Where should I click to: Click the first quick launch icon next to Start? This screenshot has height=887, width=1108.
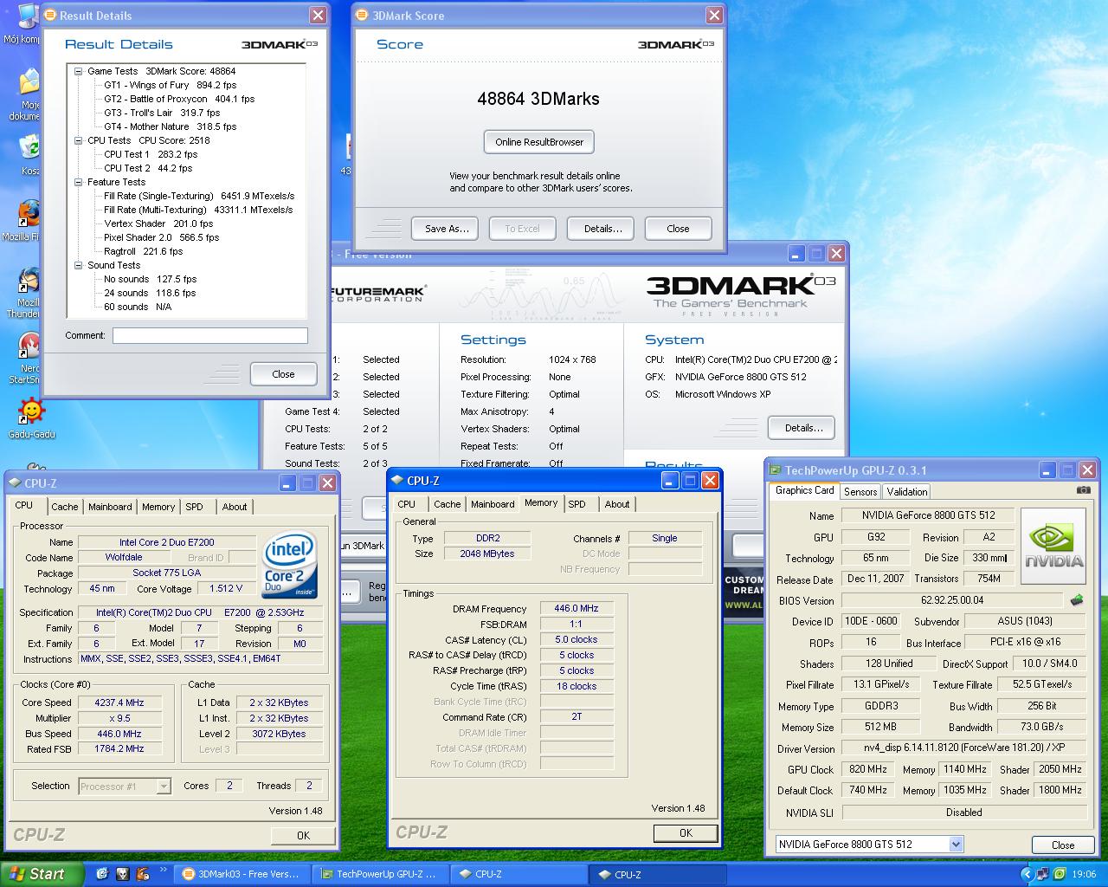pyautogui.click(x=103, y=874)
